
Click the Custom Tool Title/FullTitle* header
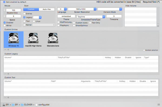105,81
